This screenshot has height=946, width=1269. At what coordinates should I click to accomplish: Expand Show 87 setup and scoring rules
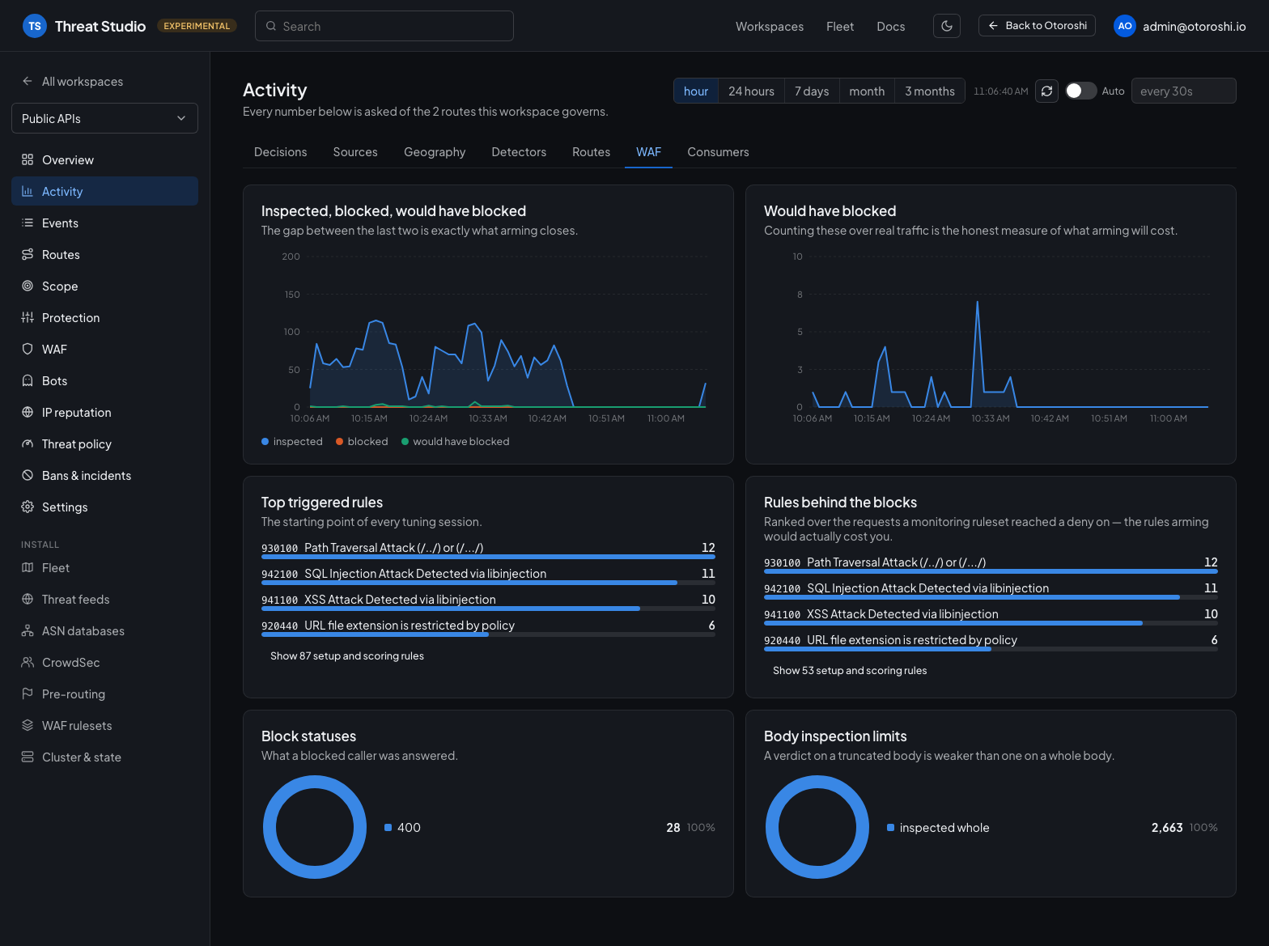point(347,655)
